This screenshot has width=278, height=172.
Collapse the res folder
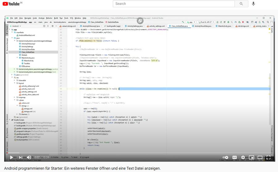tap(12, 78)
